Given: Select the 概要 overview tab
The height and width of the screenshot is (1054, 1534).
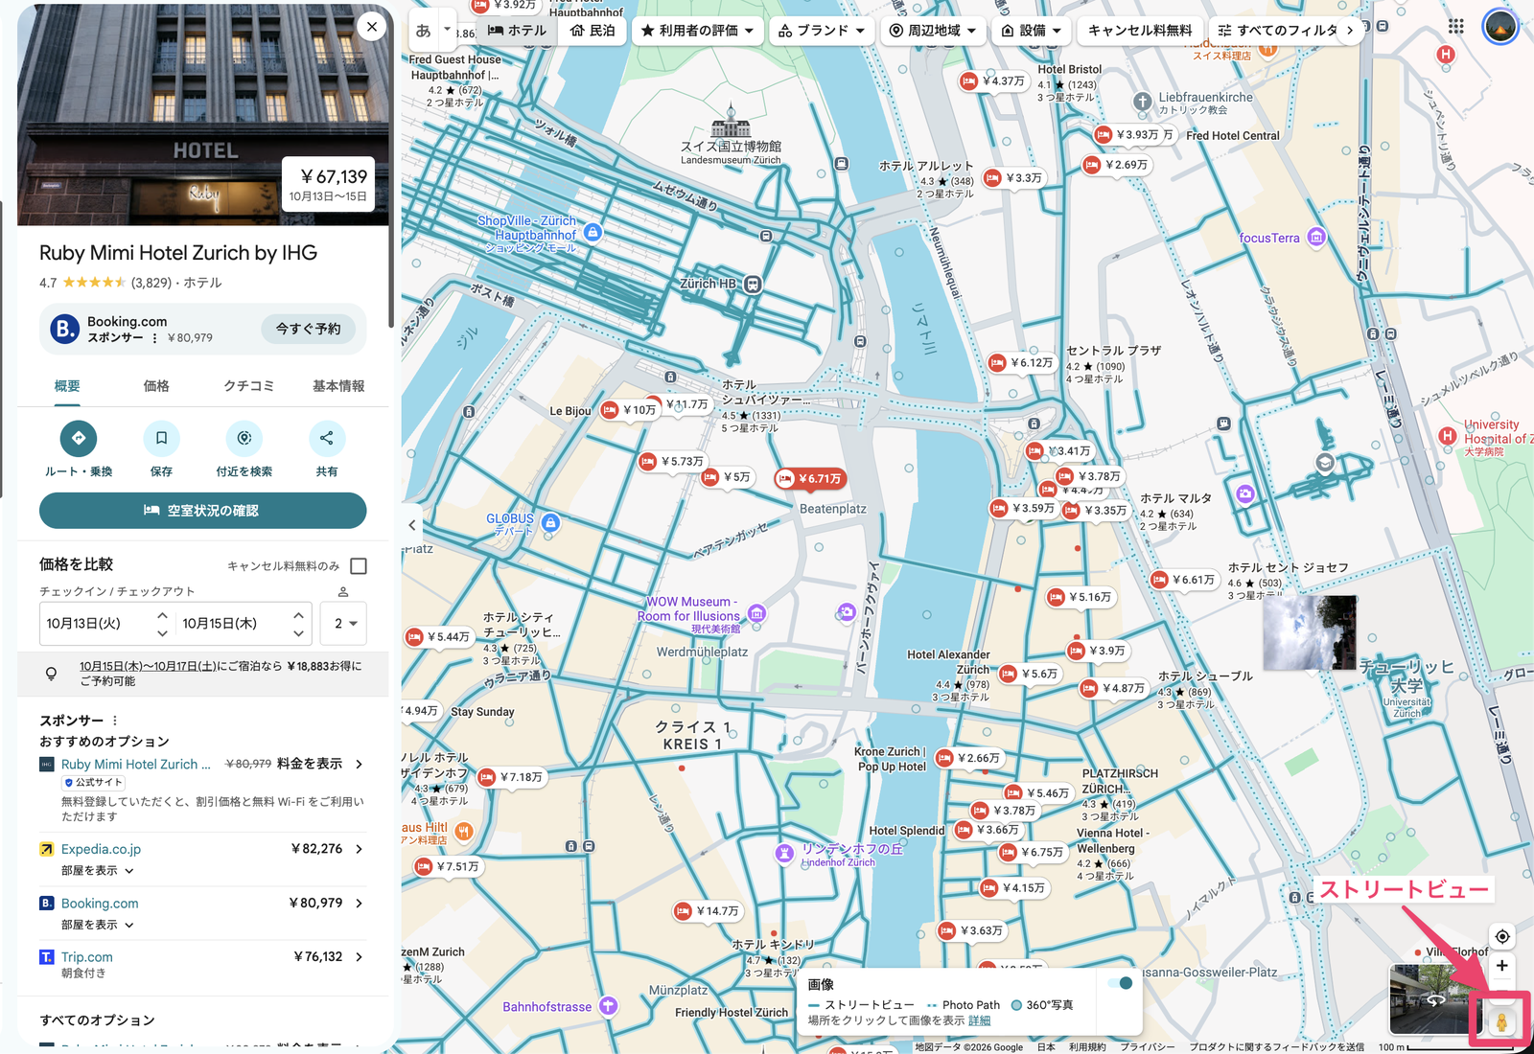Looking at the screenshot, I should (67, 386).
